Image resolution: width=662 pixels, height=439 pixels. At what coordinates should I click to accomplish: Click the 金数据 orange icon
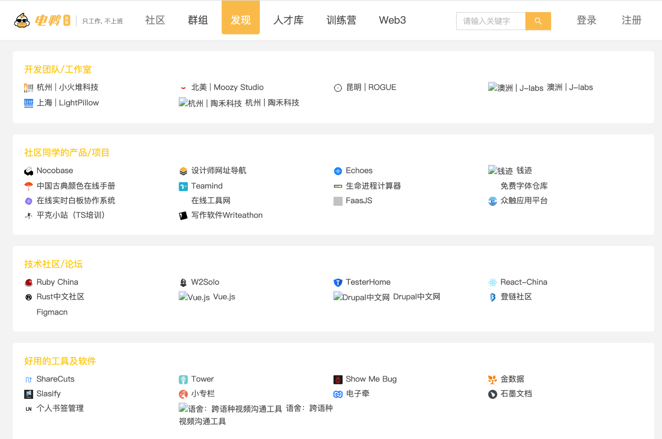493,379
